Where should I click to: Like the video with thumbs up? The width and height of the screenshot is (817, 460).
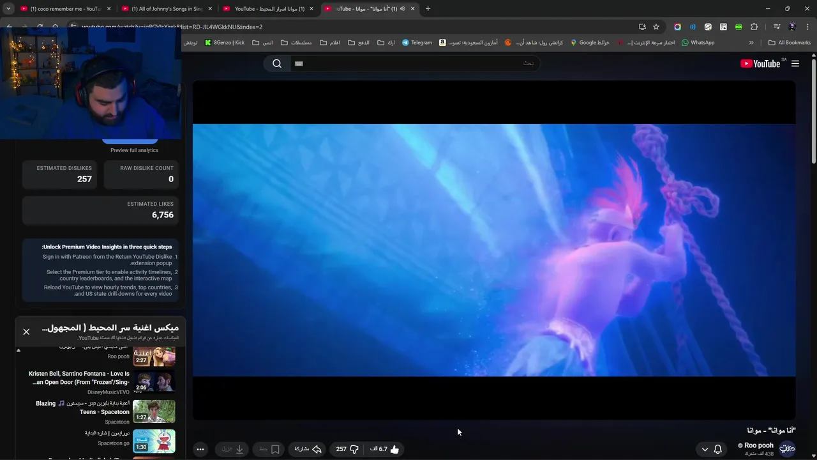pos(384,449)
